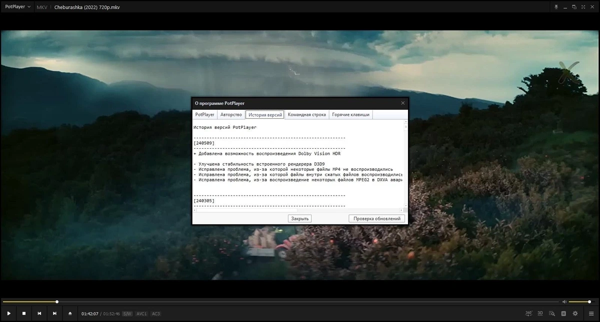Click the seek bar position handle

57,302
